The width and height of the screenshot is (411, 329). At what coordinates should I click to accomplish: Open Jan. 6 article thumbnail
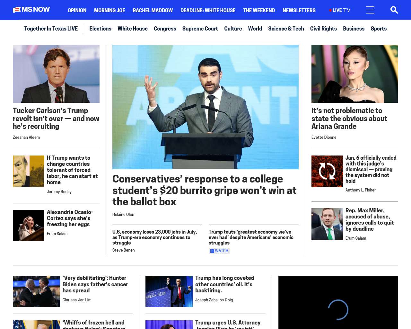pos(327,171)
